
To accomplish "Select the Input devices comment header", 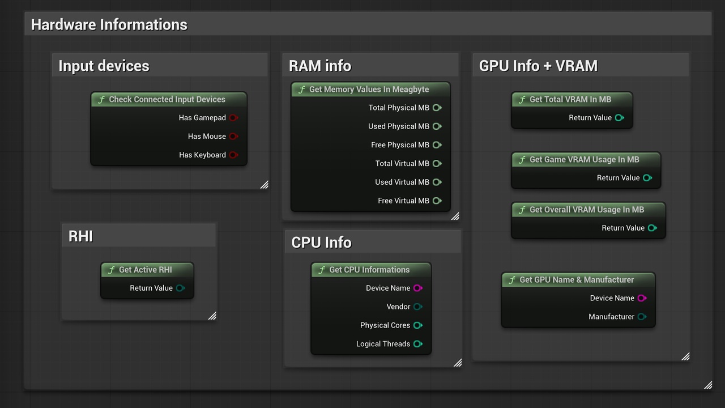I will [160, 66].
